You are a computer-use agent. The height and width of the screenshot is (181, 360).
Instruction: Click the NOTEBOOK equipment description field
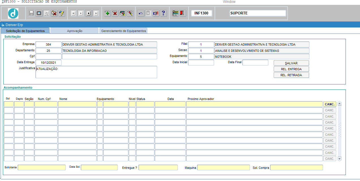pyautogui.click(x=262, y=57)
